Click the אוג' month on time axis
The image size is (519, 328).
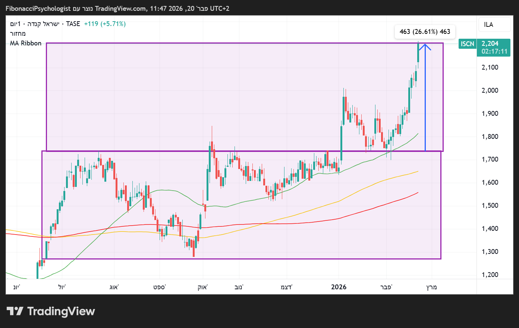pyautogui.click(x=114, y=287)
